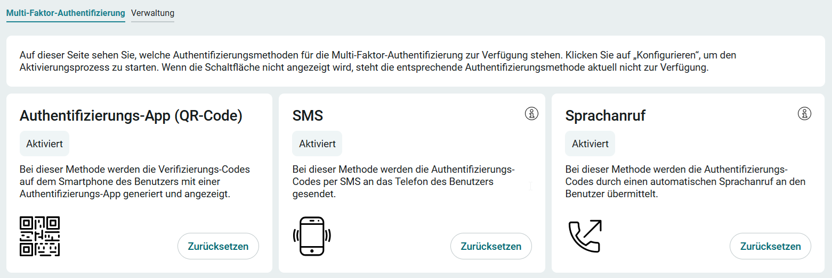Viewport: 832px width, 278px height.
Task: Click the Aktiviert badge under Authentifizierungs-App
Action: click(44, 144)
